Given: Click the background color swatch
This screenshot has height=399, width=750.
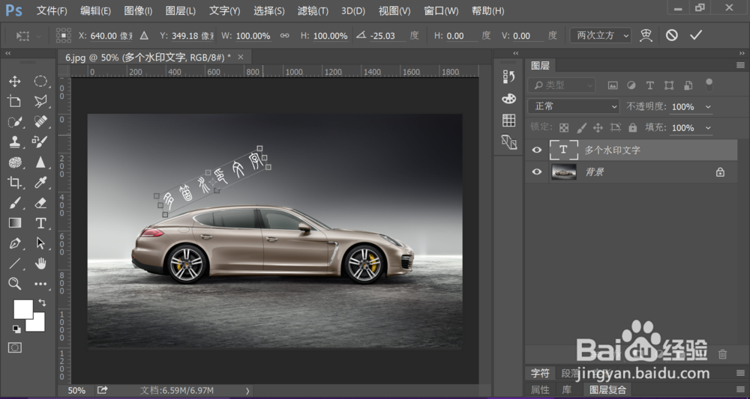Looking at the screenshot, I should [x=38, y=325].
